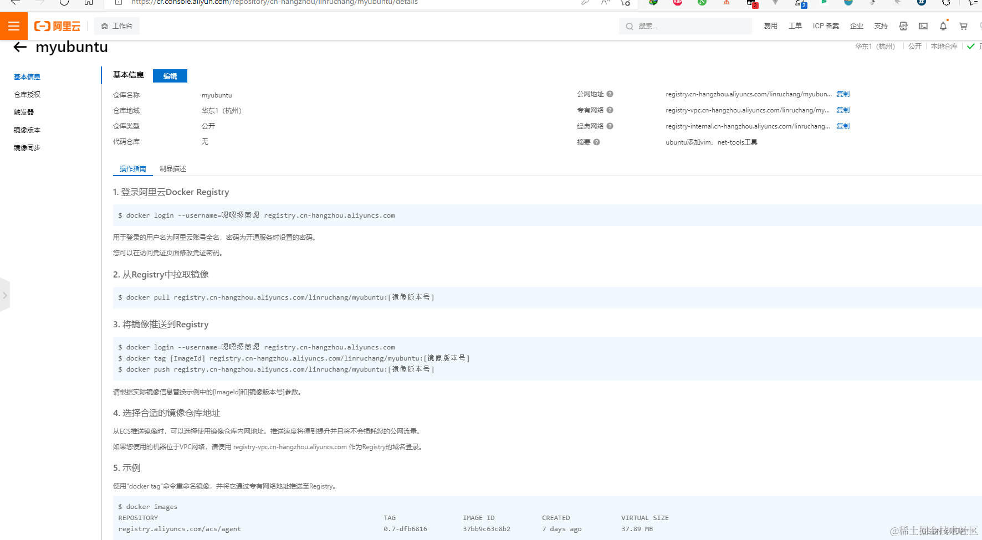Screen dimensions: 982x540
Task: Launch Cloud Shell terminal icon
Action: click(x=923, y=26)
